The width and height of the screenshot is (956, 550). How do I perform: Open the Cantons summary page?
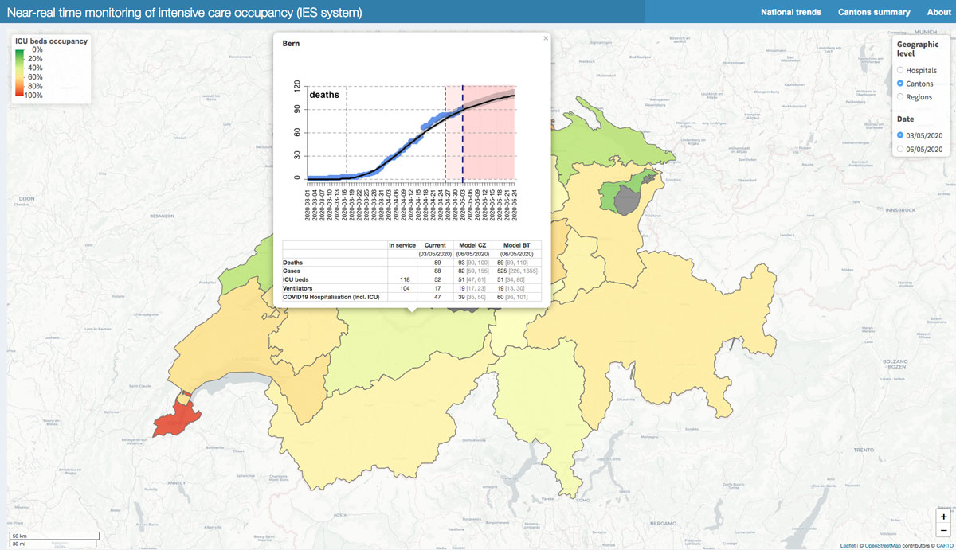point(873,12)
